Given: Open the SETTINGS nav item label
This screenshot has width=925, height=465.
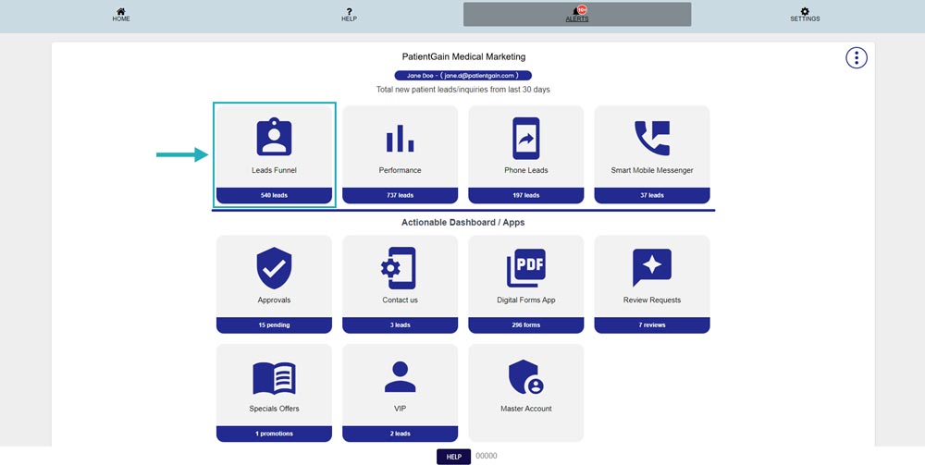Looking at the screenshot, I should [805, 18].
